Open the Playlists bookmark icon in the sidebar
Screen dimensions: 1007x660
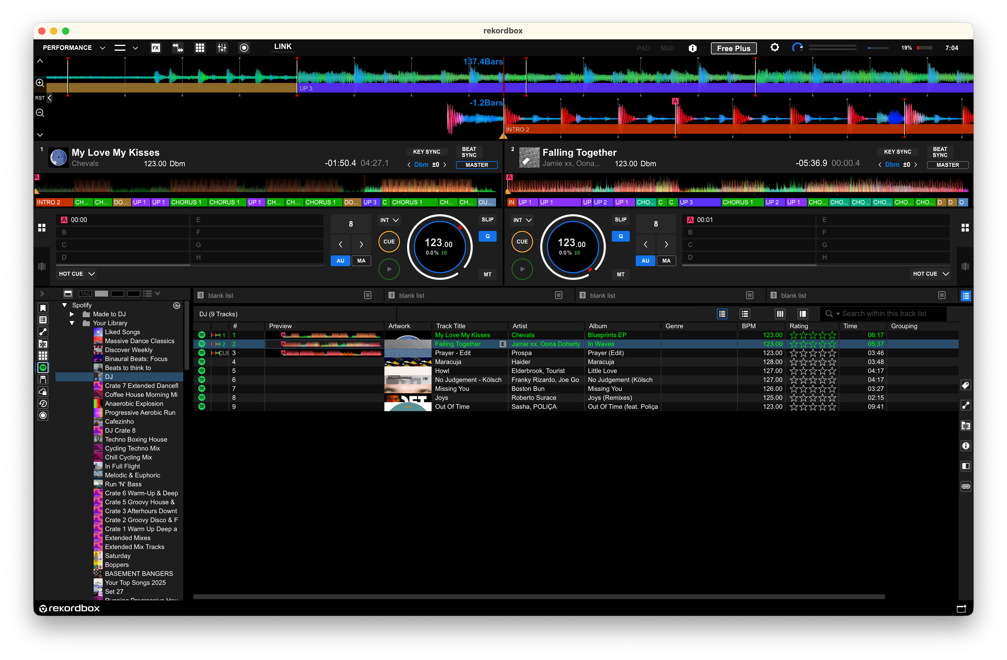click(43, 309)
